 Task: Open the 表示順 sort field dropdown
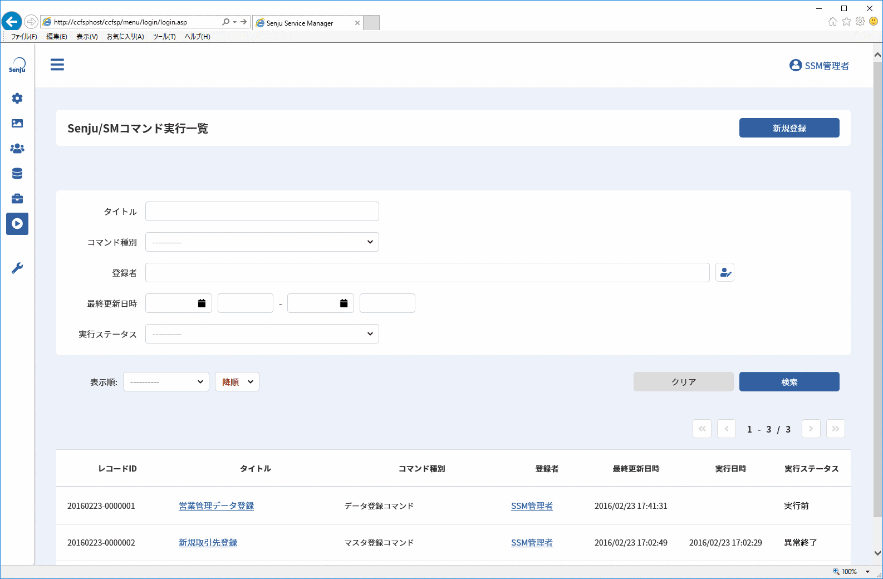tap(166, 382)
